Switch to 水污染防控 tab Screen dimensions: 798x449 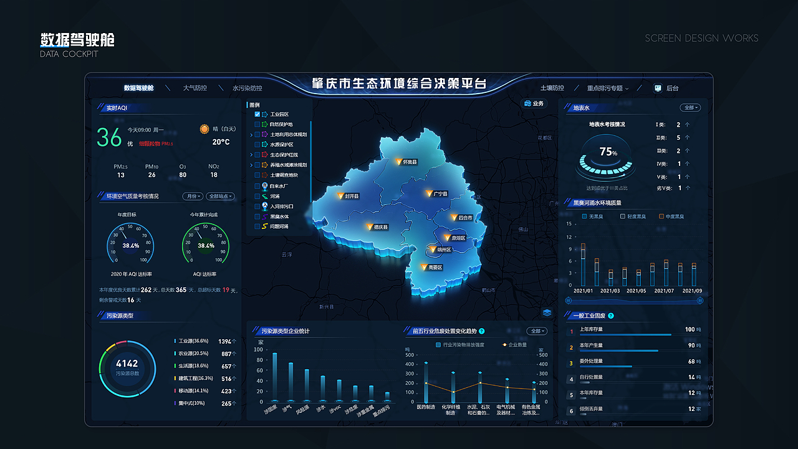tap(247, 88)
